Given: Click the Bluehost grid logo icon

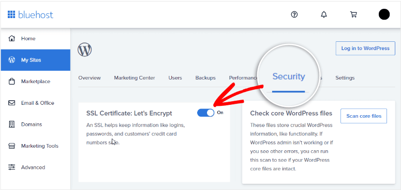Looking at the screenshot, I should (11, 14).
